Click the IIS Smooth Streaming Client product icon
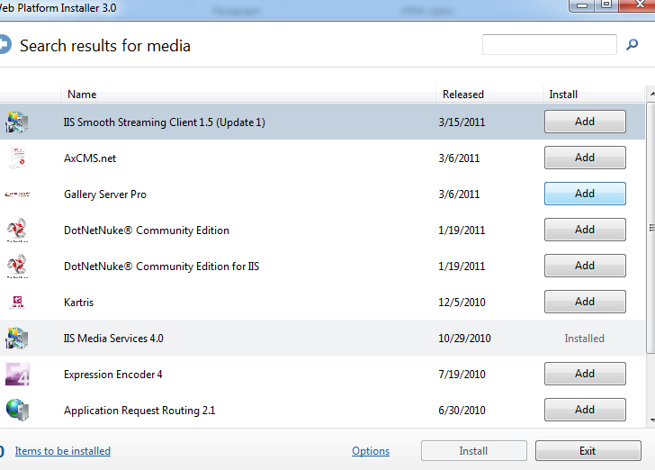 point(17,122)
